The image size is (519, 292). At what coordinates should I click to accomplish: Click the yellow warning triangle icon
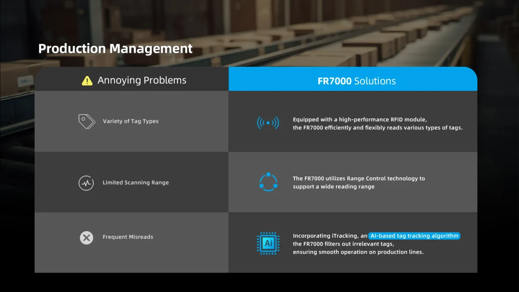click(x=87, y=80)
